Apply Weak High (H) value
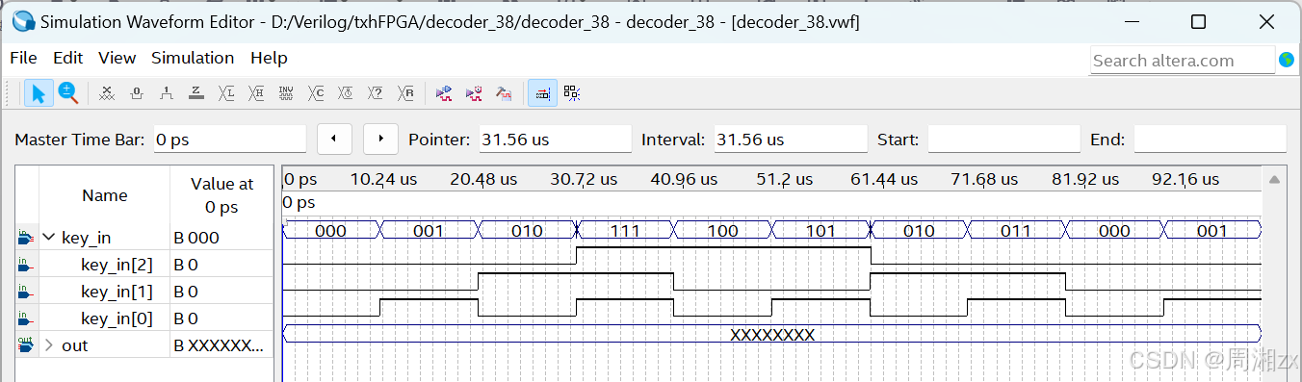Screen dimensions: 1302x382 click(x=256, y=93)
